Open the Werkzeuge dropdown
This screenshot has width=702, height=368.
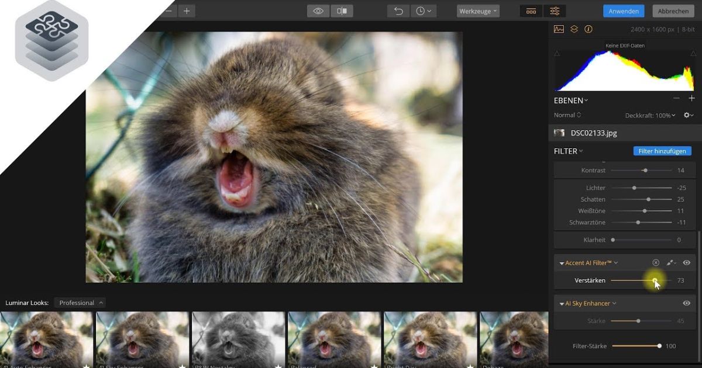click(x=477, y=10)
